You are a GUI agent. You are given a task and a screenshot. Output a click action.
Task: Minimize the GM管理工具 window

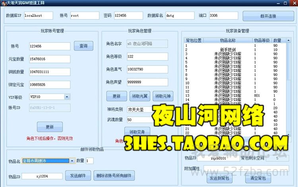tap(278, 3)
